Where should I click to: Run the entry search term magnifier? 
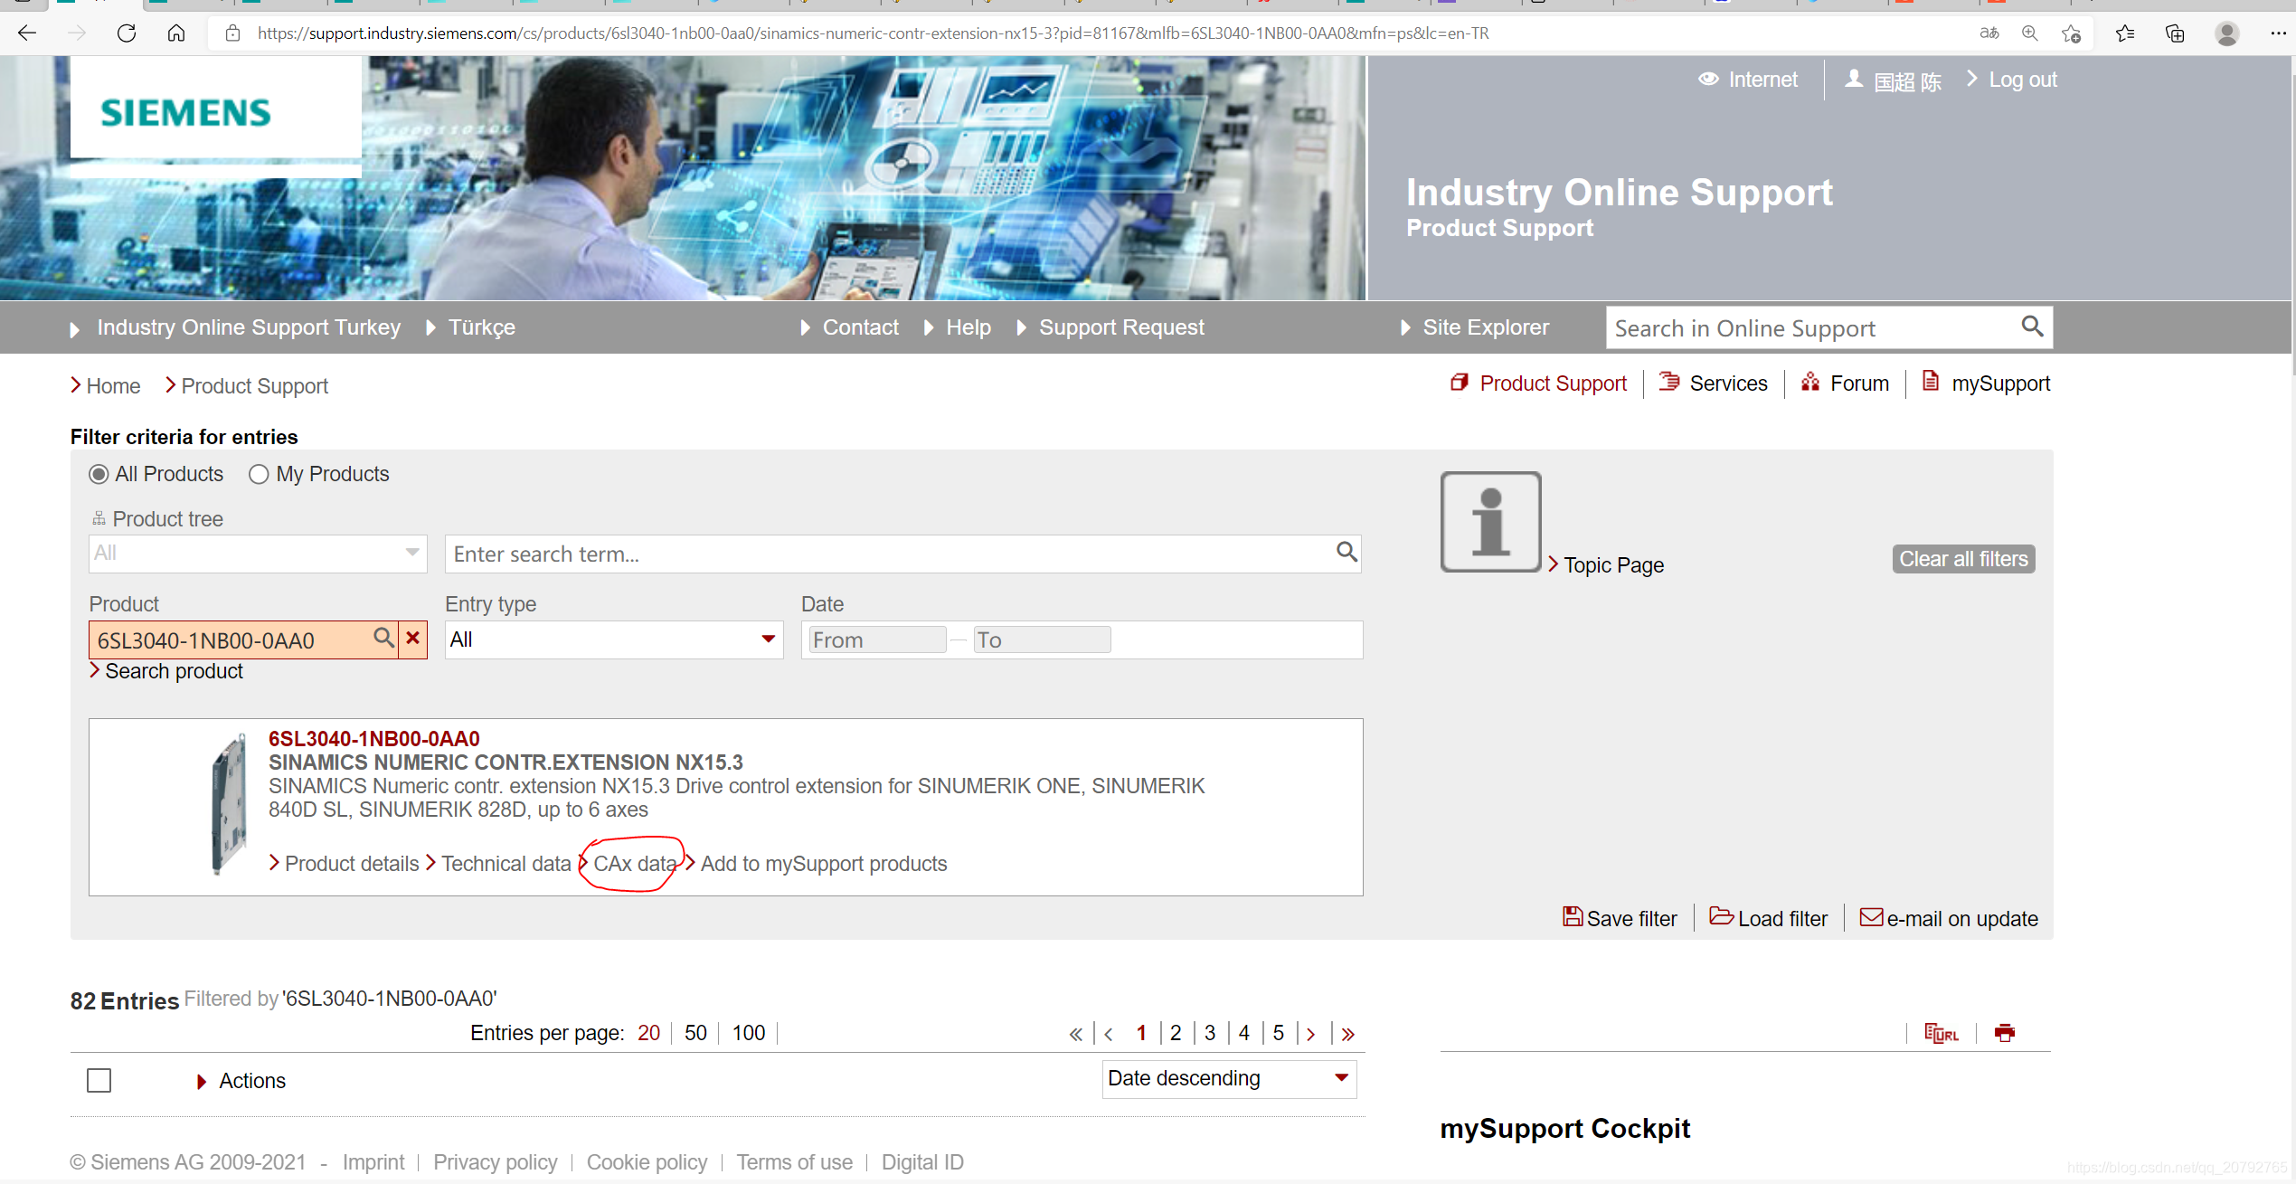pyautogui.click(x=1346, y=553)
